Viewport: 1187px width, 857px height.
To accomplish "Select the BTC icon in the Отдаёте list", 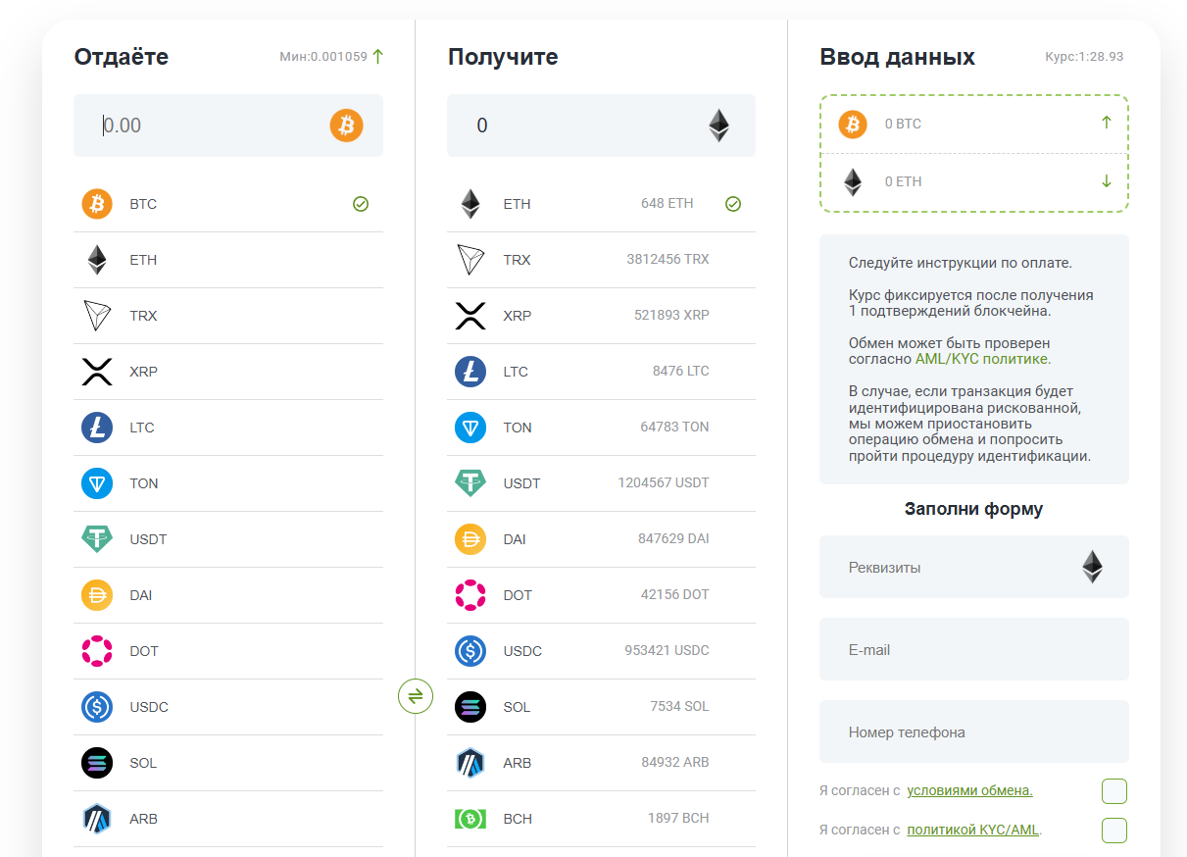I will [97, 204].
